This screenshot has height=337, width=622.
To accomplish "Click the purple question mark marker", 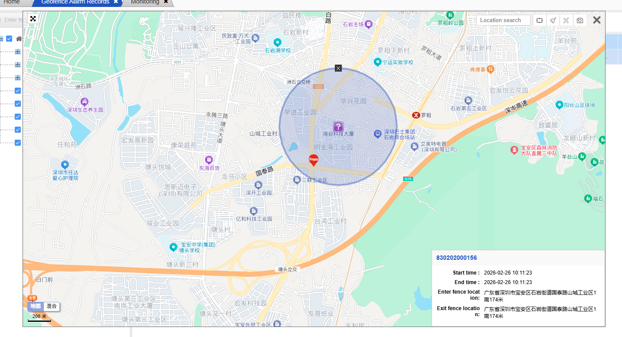I will [338, 127].
